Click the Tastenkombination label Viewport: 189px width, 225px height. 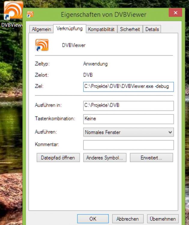point(55,118)
